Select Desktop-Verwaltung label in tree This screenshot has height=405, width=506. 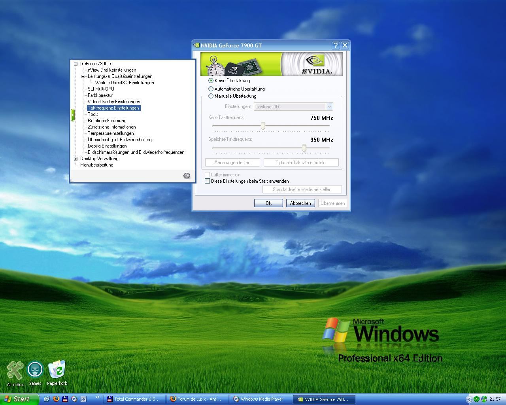point(99,159)
